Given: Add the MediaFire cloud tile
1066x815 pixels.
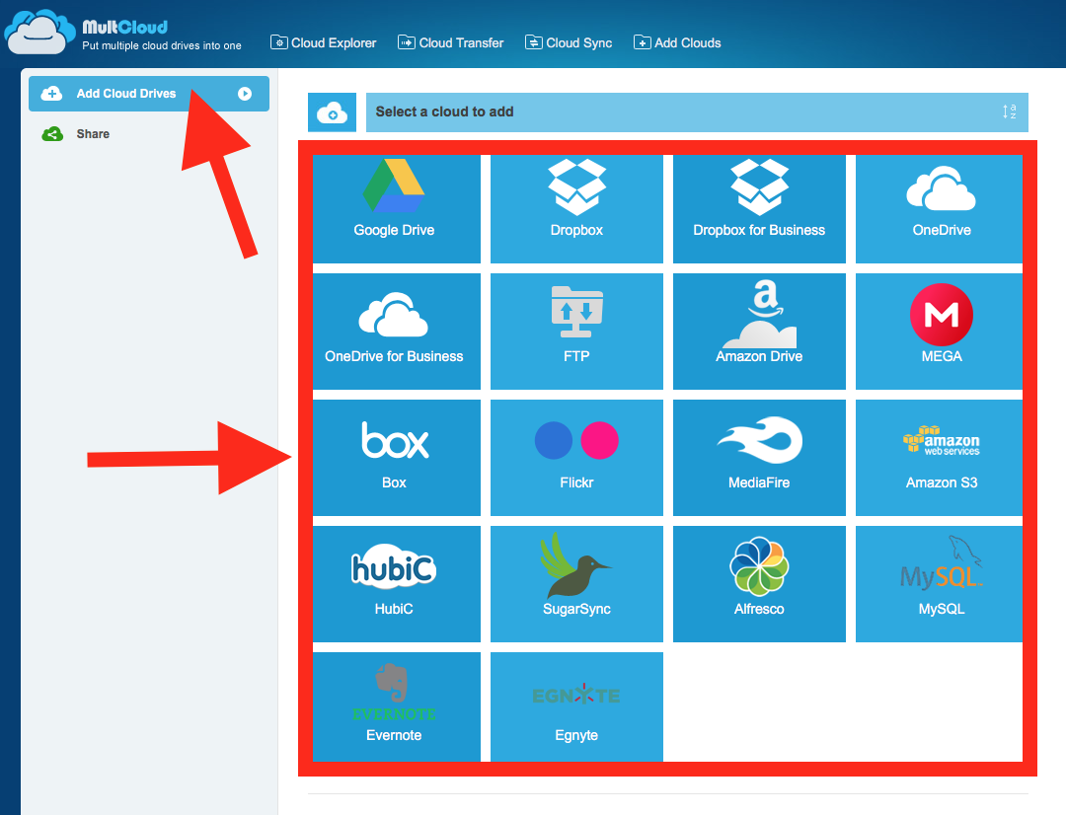Looking at the screenshot, I should click(x=759, y=458).
